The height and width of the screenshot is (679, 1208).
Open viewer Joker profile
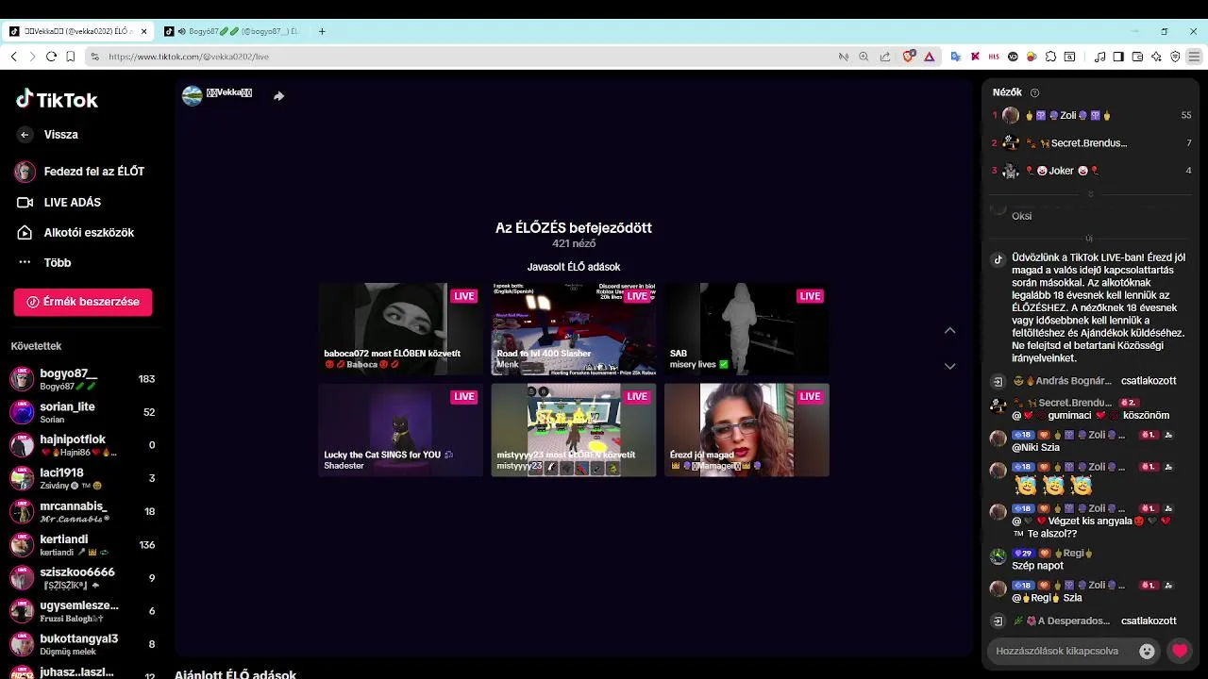click(1092, 171)
